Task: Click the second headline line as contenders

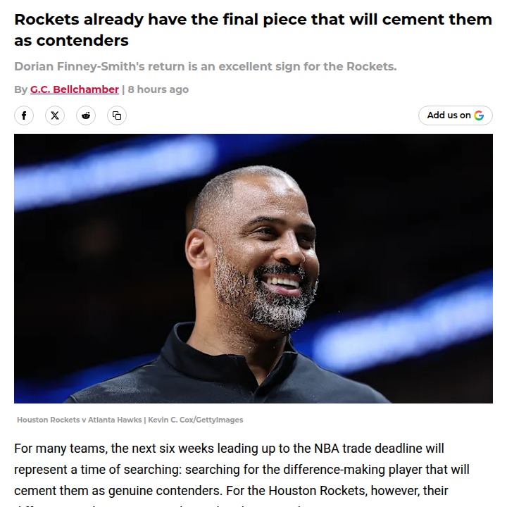Action: tap(71, 41)
